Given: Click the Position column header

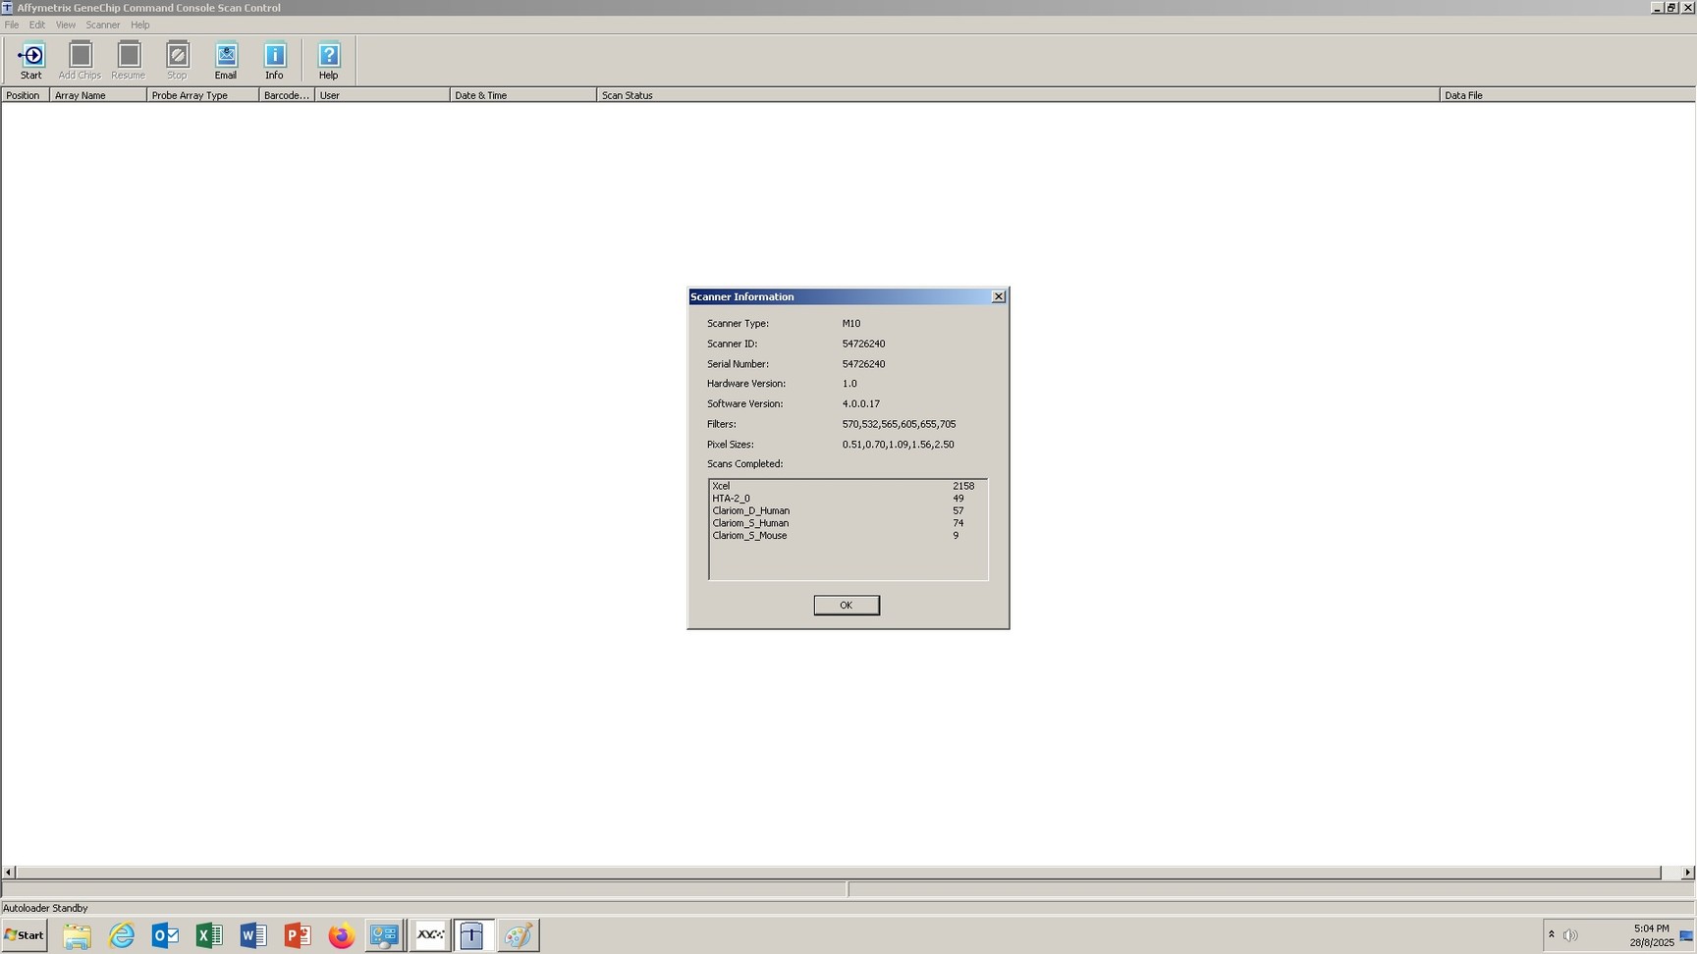Looking at the screenshot, I should pos(25,95).
